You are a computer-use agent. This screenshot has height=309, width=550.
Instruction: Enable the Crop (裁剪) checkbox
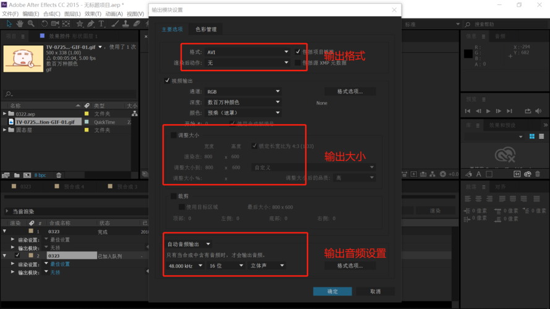pos(173,196)
